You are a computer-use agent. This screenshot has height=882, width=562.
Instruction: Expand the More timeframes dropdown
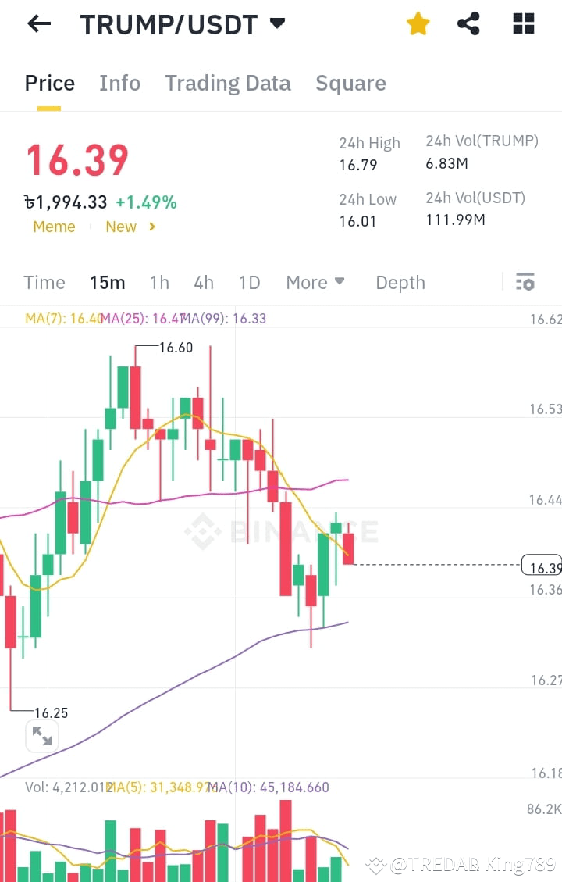(315, 283)
